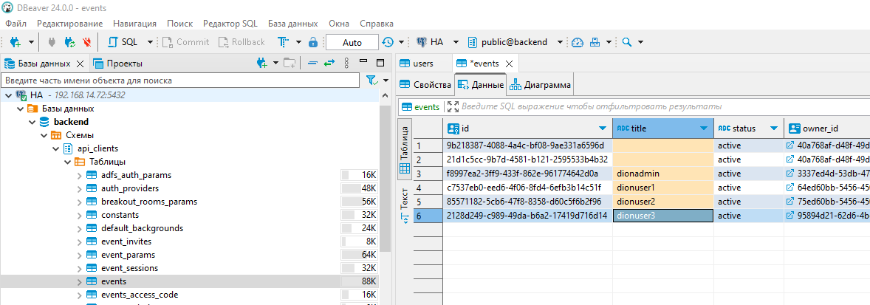Close the *events editor tab
The height and width of the screenshot is (305, 870).
[510, 64]
